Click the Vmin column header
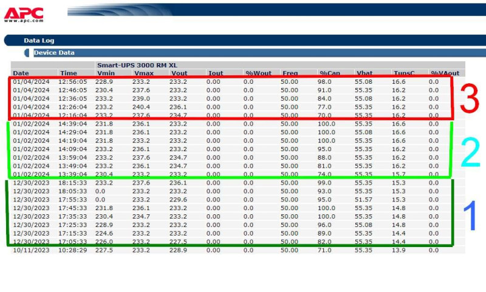Viewport: 486px width, 292px height. (106, 73)
